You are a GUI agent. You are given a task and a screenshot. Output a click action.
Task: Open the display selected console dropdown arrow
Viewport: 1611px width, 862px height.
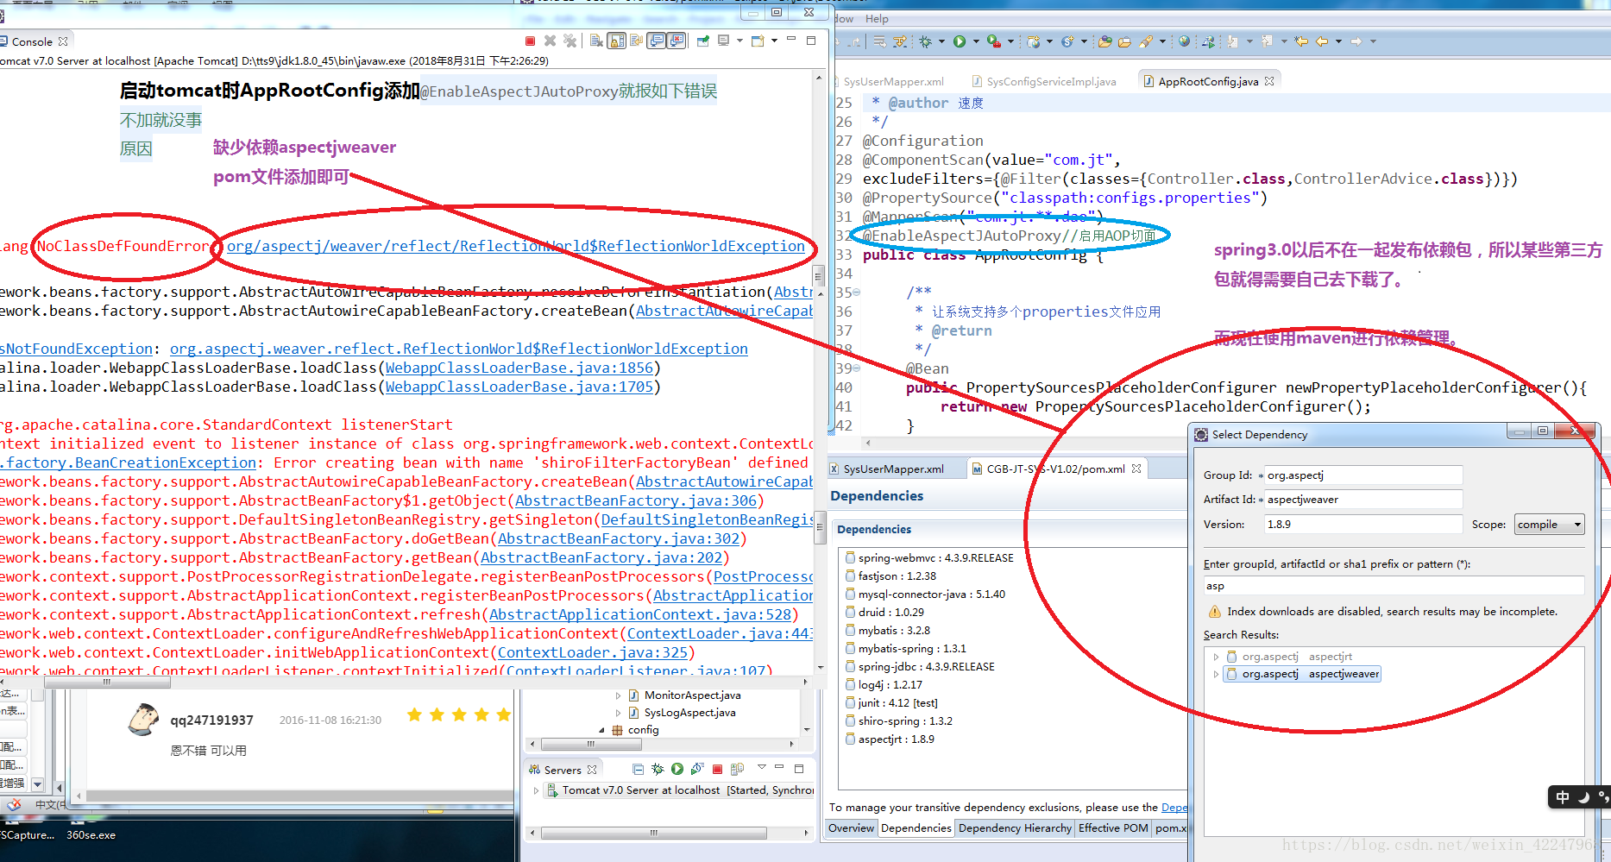tap(739, 41)
